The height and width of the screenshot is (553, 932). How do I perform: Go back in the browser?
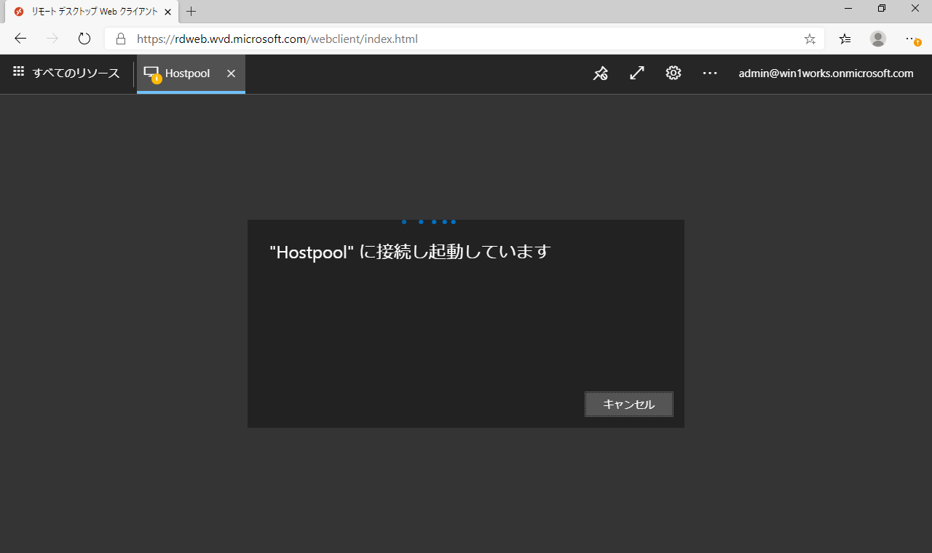click(20, 39)
